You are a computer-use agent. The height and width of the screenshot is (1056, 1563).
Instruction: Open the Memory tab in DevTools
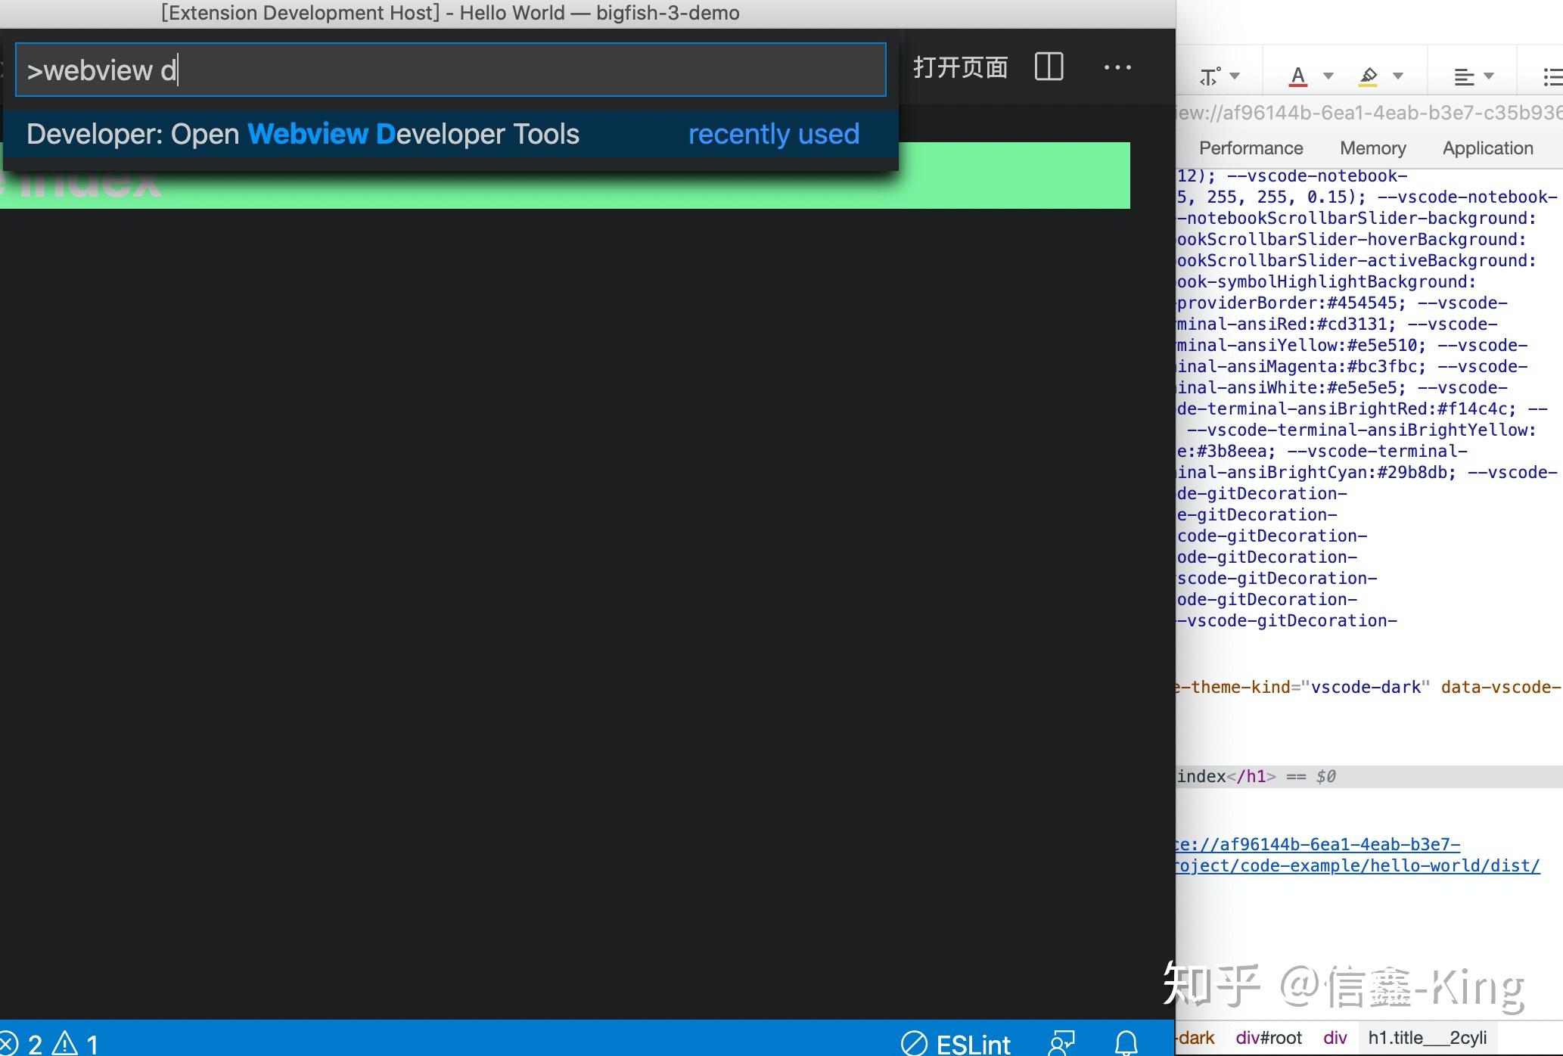(1372, 148)
